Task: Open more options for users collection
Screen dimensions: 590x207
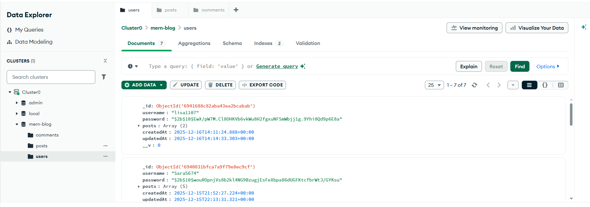Action: pyautogui.click(x=106, y=156)
